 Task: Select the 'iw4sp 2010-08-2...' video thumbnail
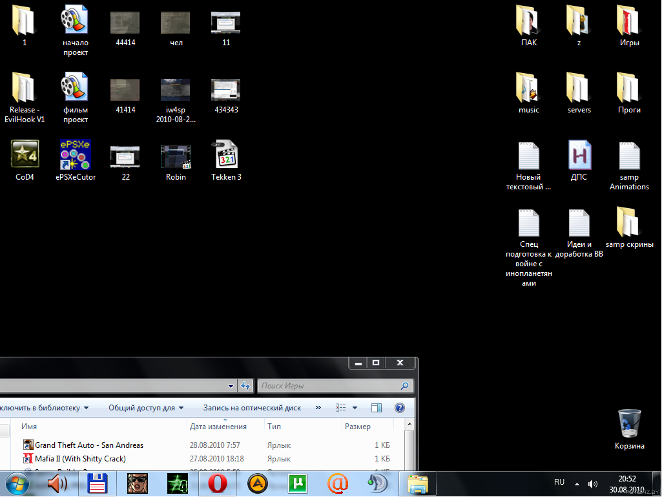pyautogui.click(x=175, y=90)
